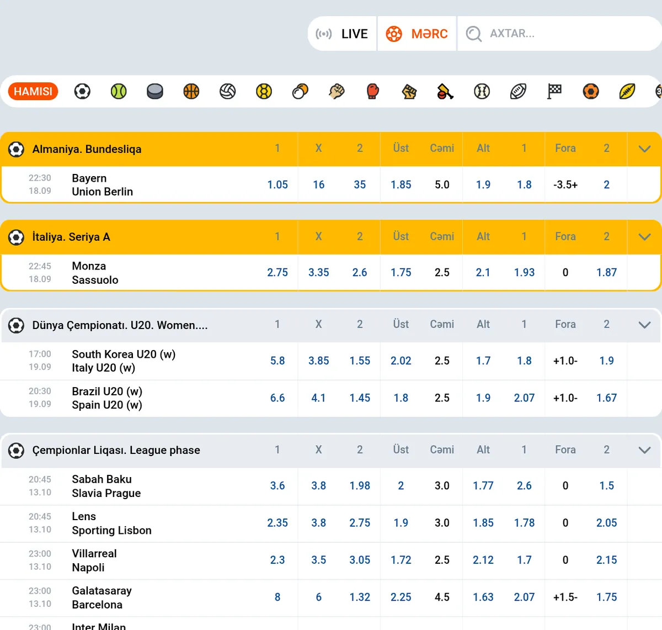The height and width of the screenshot is (630, 662).
Task: Pick Sporting Lisbon win odds 2.75
Action: pyautogui.click(x=360, y=523)
